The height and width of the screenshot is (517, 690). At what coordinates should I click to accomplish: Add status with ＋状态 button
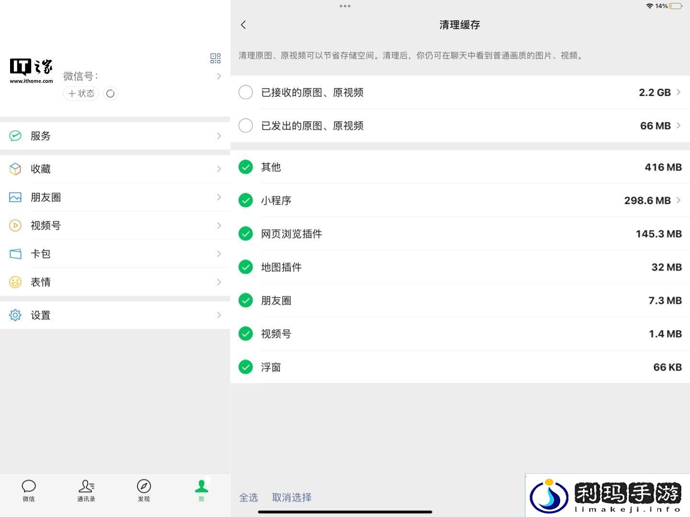[81, 93]
